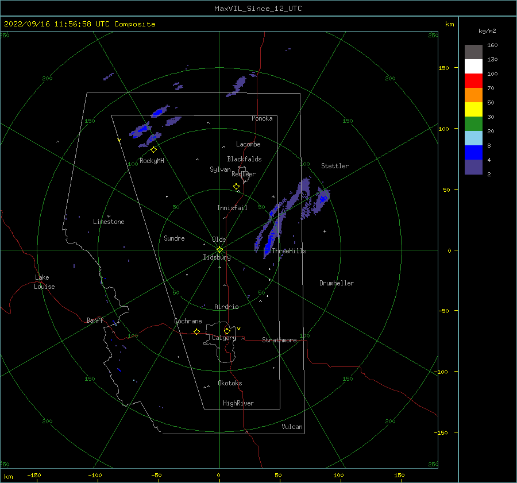Select the gray 130-160 legend swatch
Viewport: 517px width, 483px height.
coord(473,52)
